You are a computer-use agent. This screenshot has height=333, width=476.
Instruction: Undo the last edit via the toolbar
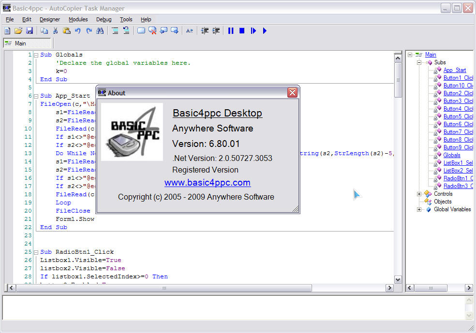pos(78,30)
